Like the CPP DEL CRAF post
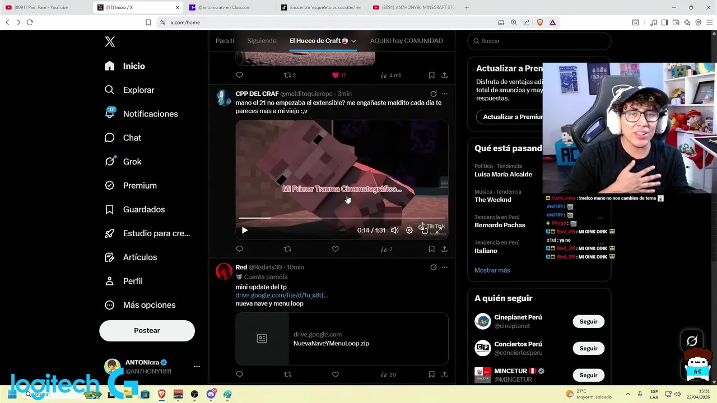This screenshot has height=403, width=717. pos(335,249)
